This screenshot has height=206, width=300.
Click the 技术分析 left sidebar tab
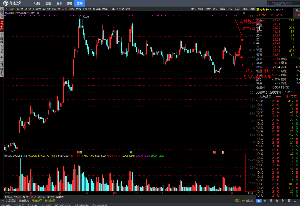(2, 25)
